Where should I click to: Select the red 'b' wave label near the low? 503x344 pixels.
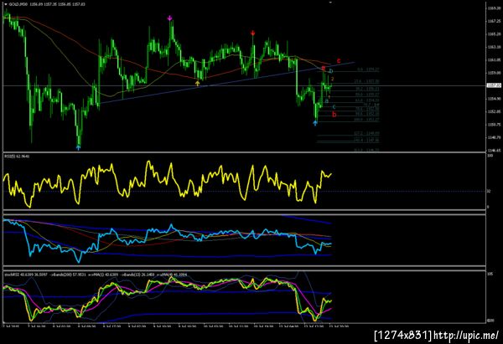point(334,115)
